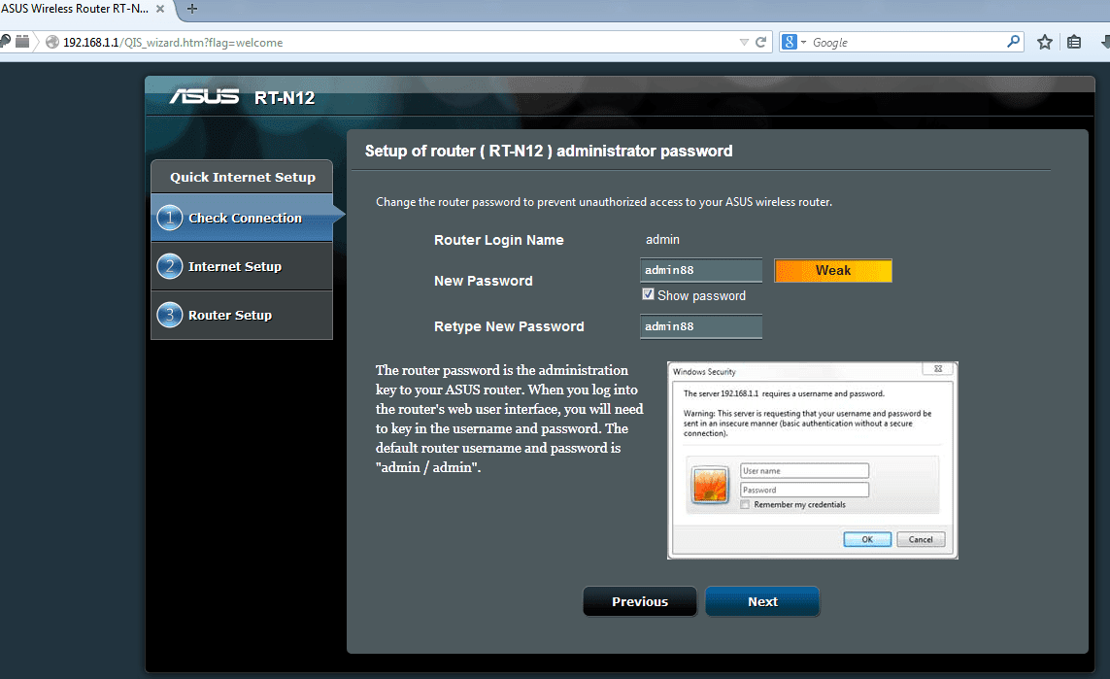Click the step 2 number circle
The image size is (1110, 679).
170,267
